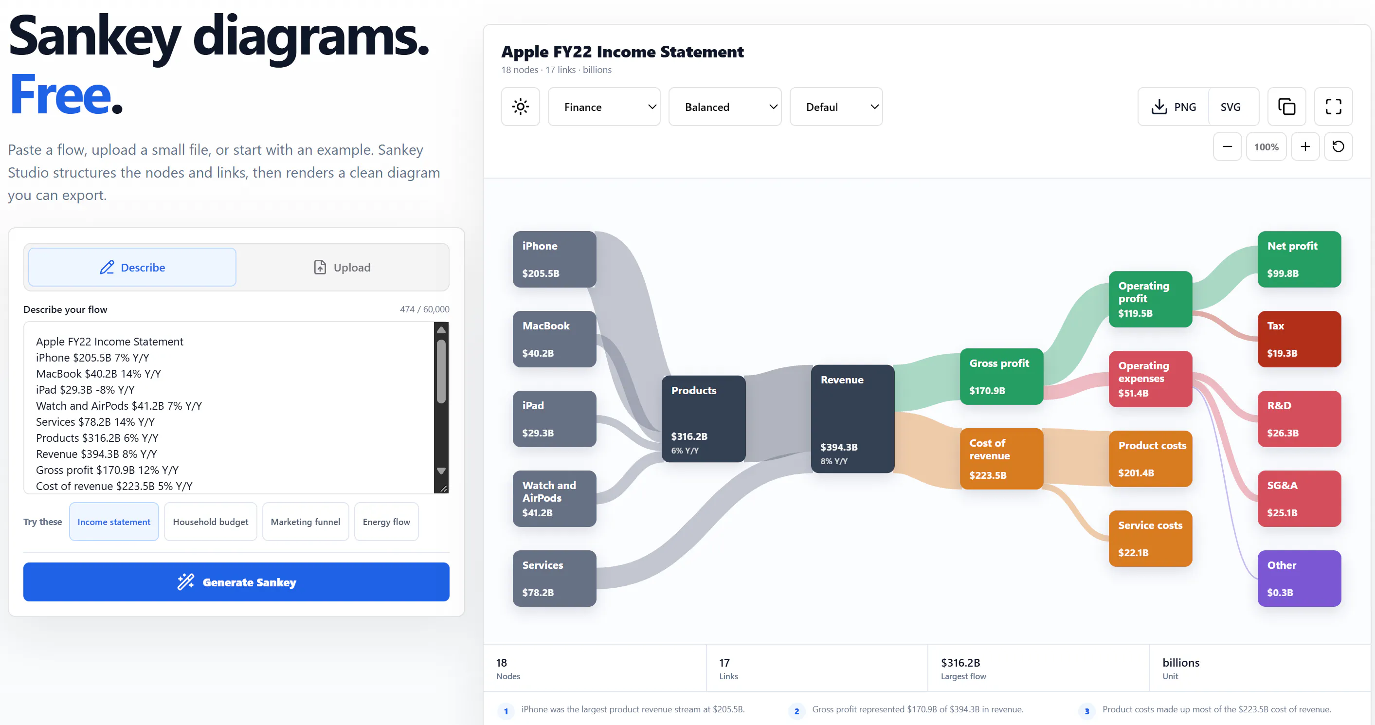The height and width of the screenshot is (725, 1375).
Task: Click the 'Describe your flow' label
Action: pyautogui.click(x=65, y=309)
